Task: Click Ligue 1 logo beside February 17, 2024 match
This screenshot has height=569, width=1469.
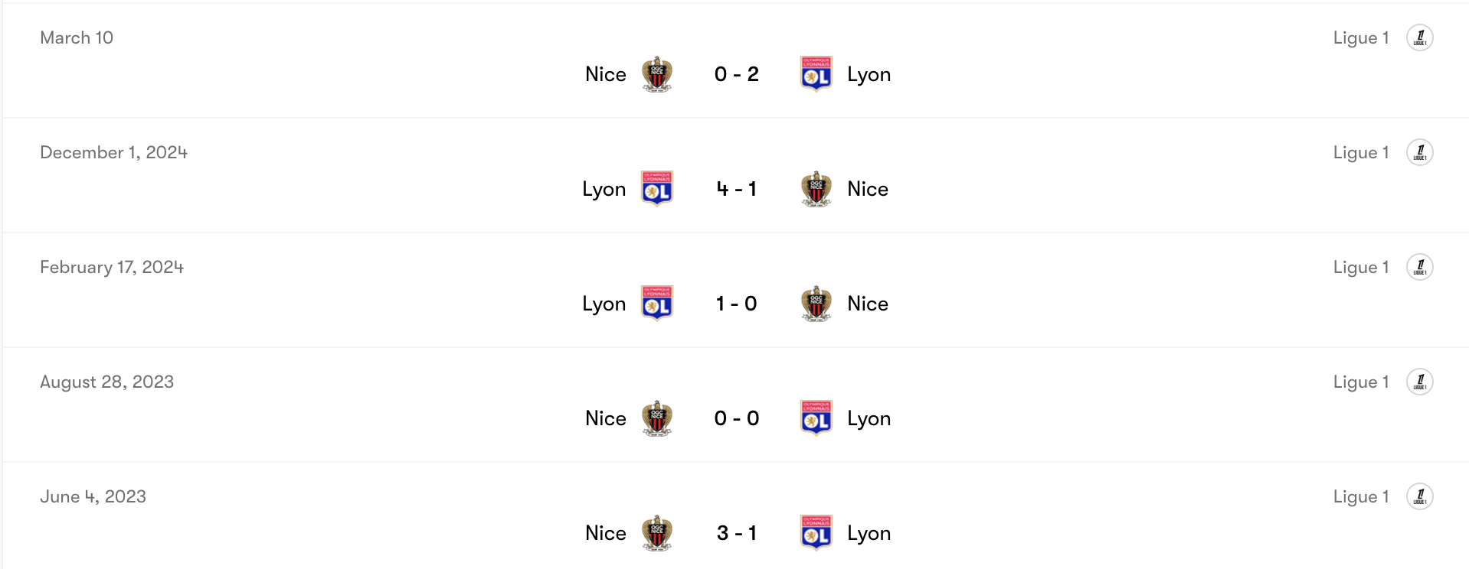Action: [1419, 267]
